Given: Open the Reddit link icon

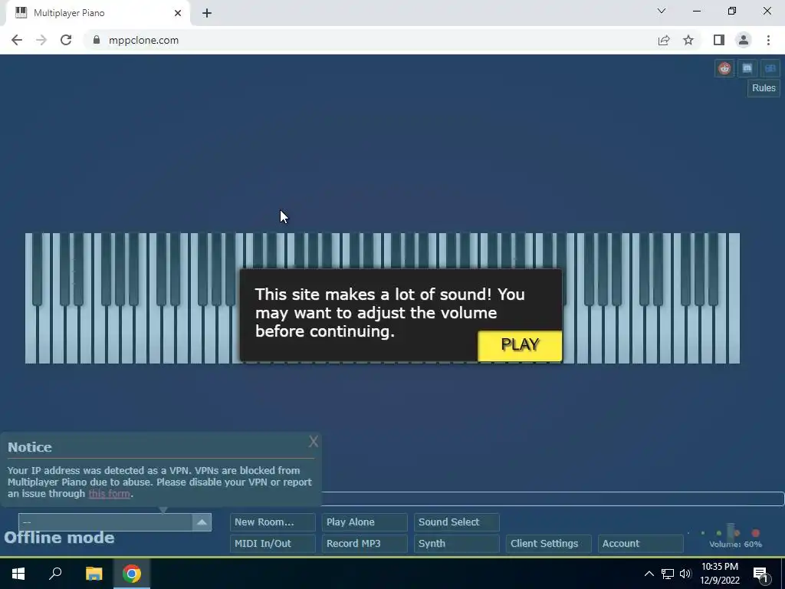Looking at the screenshot, I should point(724,68).
